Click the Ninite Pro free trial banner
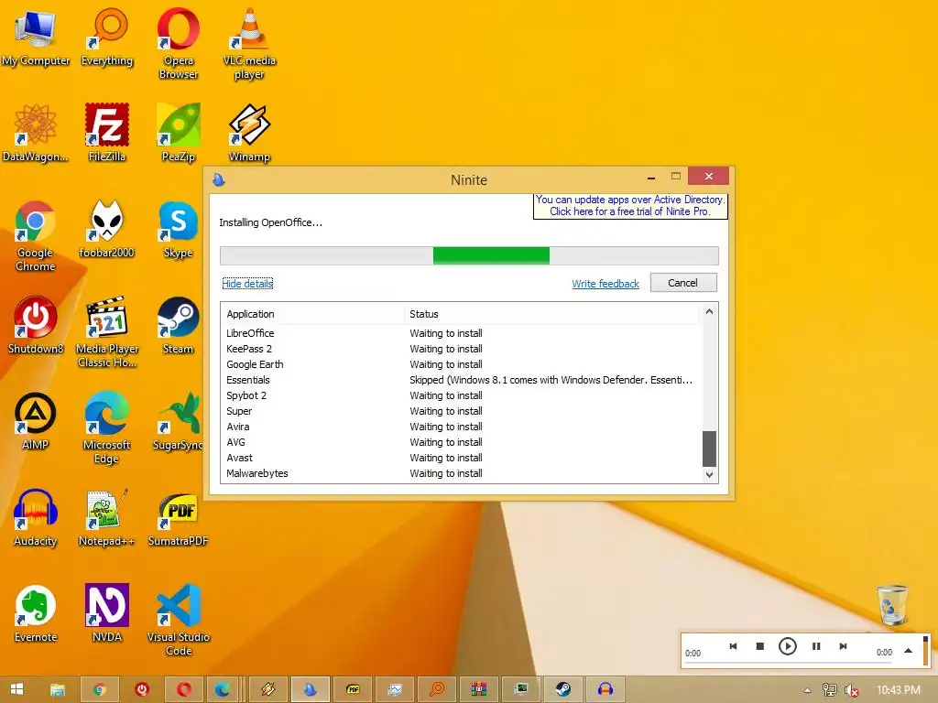The height and width of the screenshot is (703, 938). (x=630, y=206)
